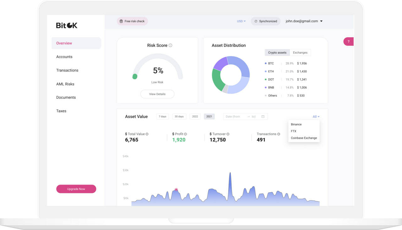Click the Transactions info icon
Screen dimensions: 402x230
pyautogui.click(x=279, y=134)
